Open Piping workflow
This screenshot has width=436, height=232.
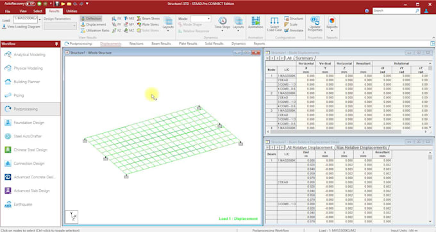tap(30, 95)
